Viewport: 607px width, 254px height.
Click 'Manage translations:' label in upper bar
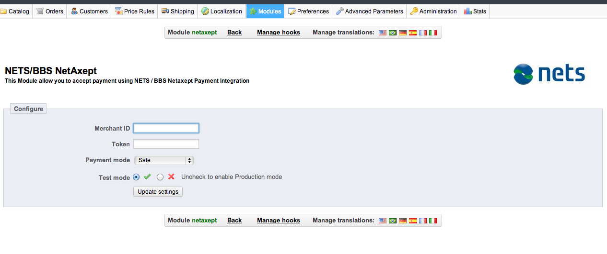tap(343, 33)
